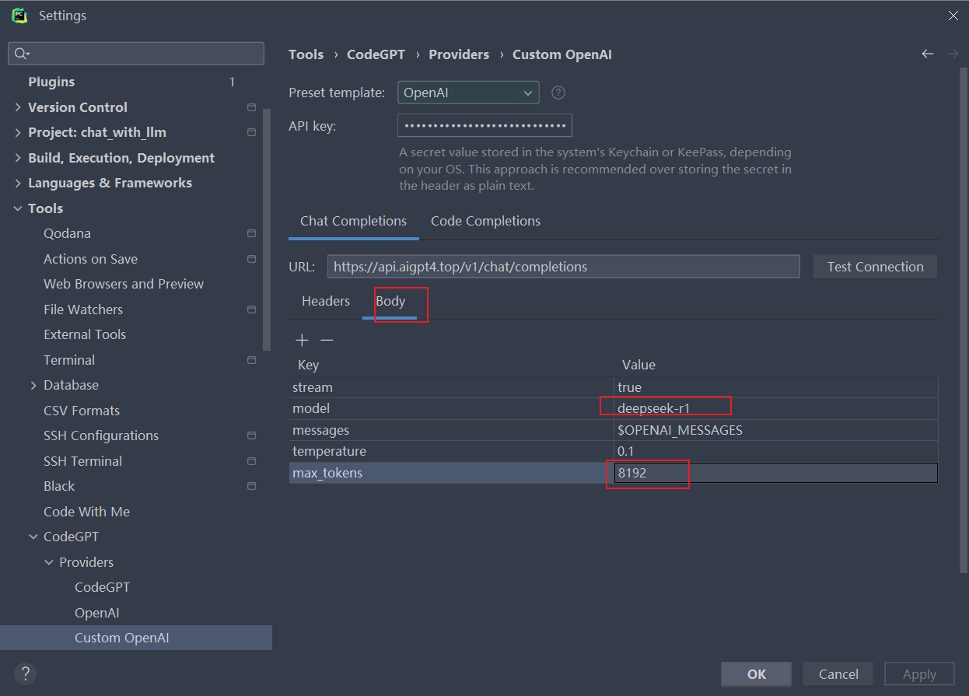Click the $OPENAI_MESSAGES value cell
The height and width of the screenshot is (696, 969).
[x=775, y=430]
